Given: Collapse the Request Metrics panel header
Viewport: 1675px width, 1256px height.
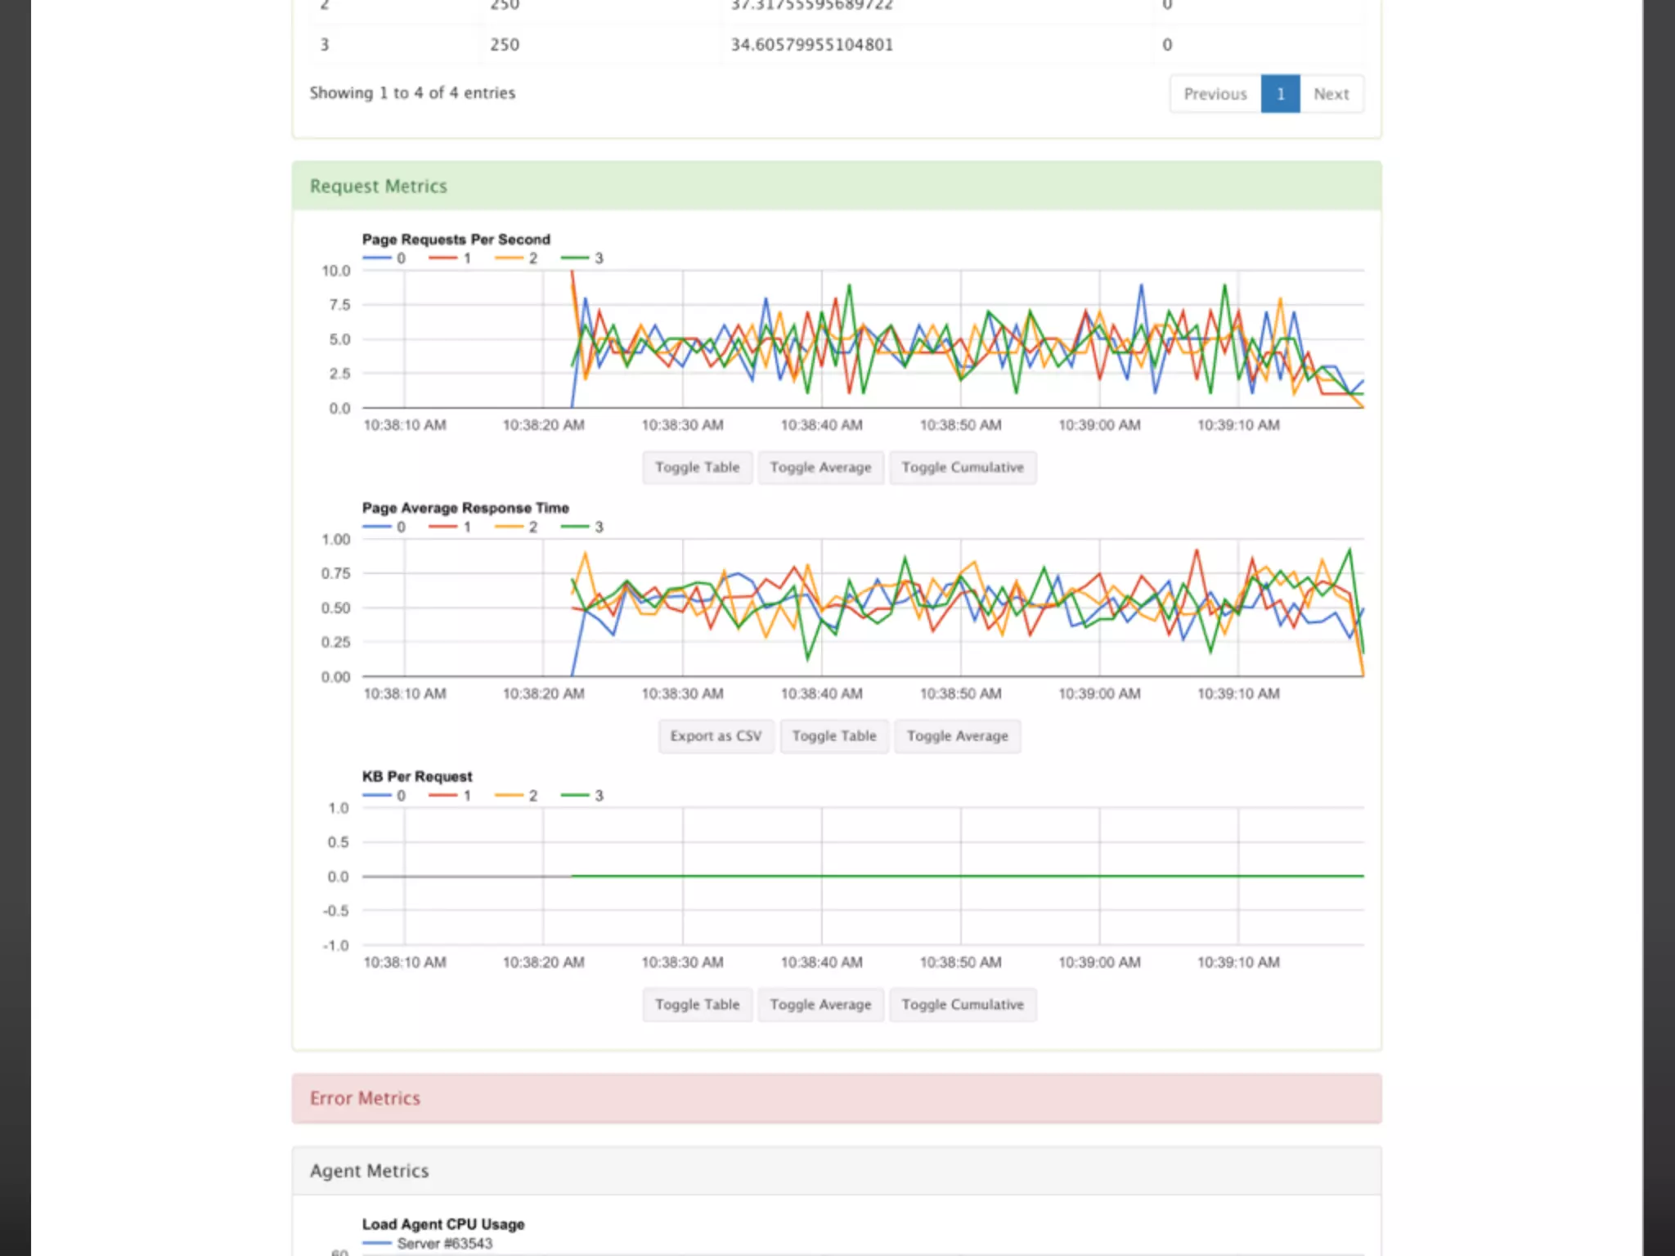Looking at the screenshot, I should point(378,186).
